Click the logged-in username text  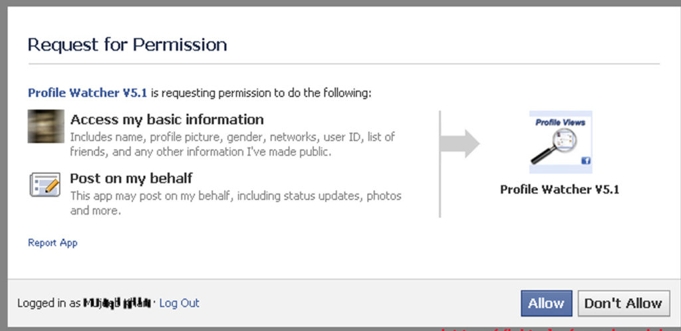point(117,303)
